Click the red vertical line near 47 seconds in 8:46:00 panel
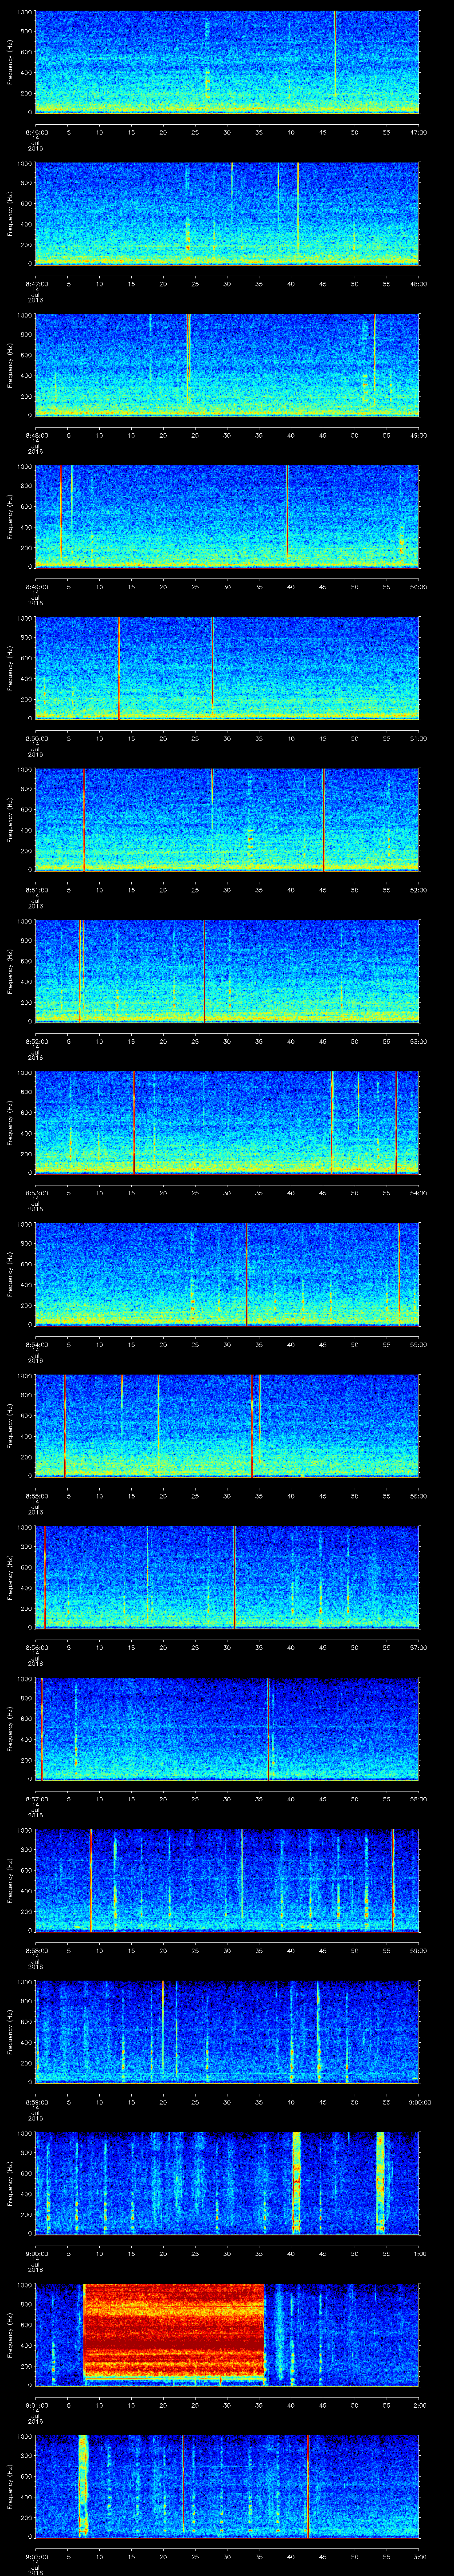The width and height of the screenshot is (454, 2576). (336, 55)
